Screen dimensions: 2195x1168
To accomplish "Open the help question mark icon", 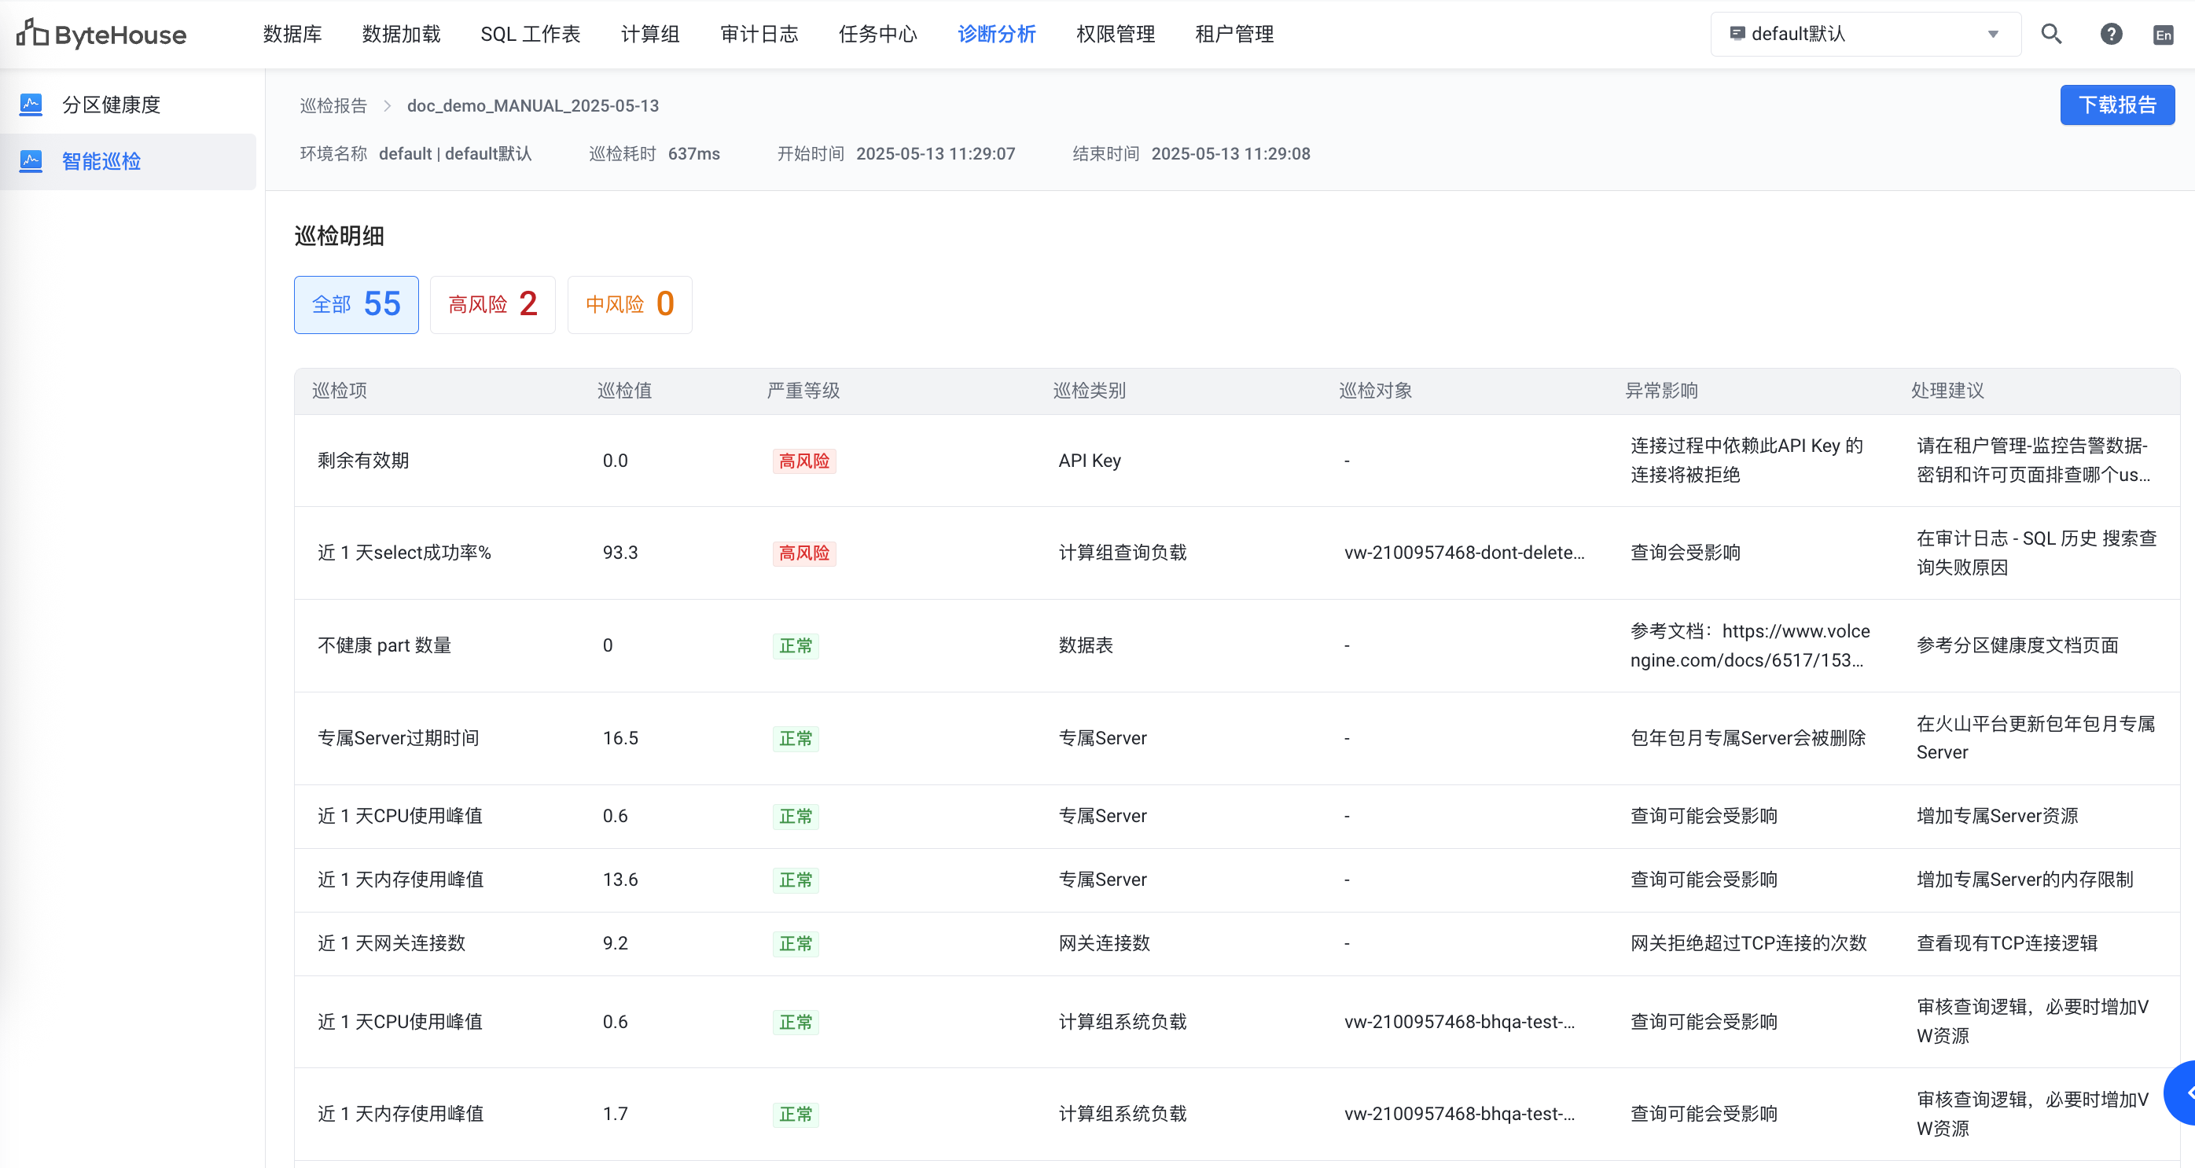I will (2111, 34).
